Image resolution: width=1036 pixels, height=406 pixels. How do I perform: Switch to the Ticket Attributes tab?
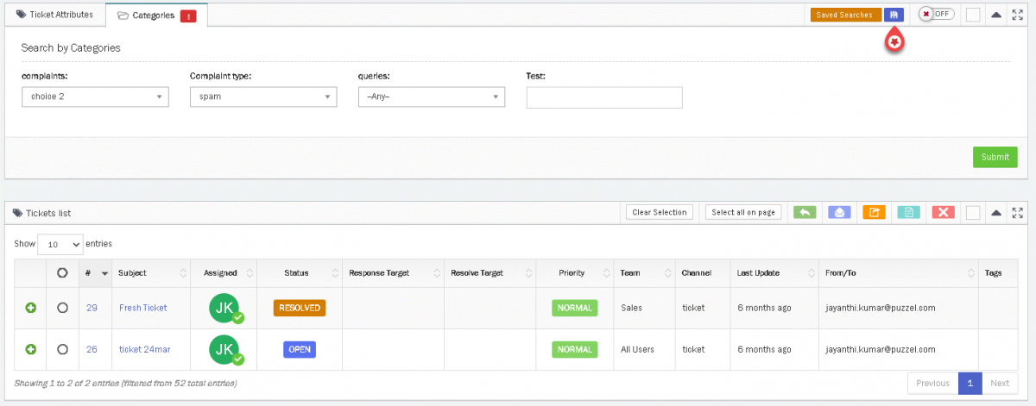point(54,15)
